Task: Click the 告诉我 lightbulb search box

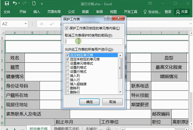Action: coord(152,12)
